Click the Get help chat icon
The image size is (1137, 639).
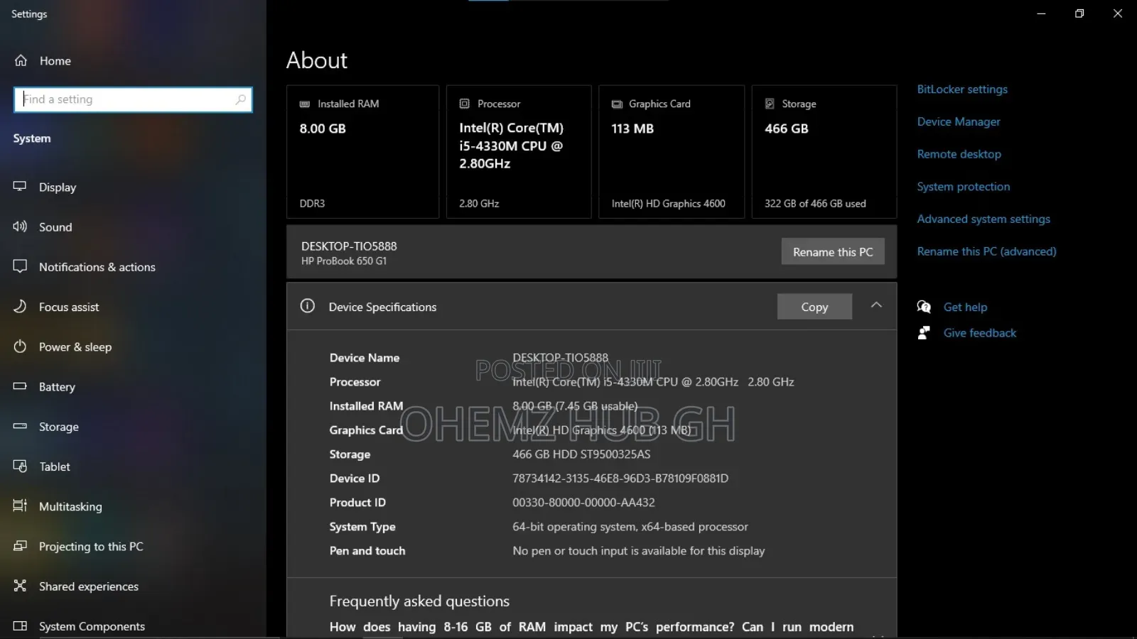pyautogui.click(x=924, y=307)
